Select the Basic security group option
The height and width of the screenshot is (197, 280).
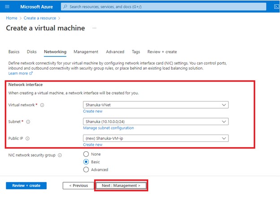86,162
